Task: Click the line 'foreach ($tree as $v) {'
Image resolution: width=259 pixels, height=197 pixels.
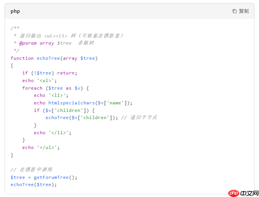Action: click(x=56, y=88)
